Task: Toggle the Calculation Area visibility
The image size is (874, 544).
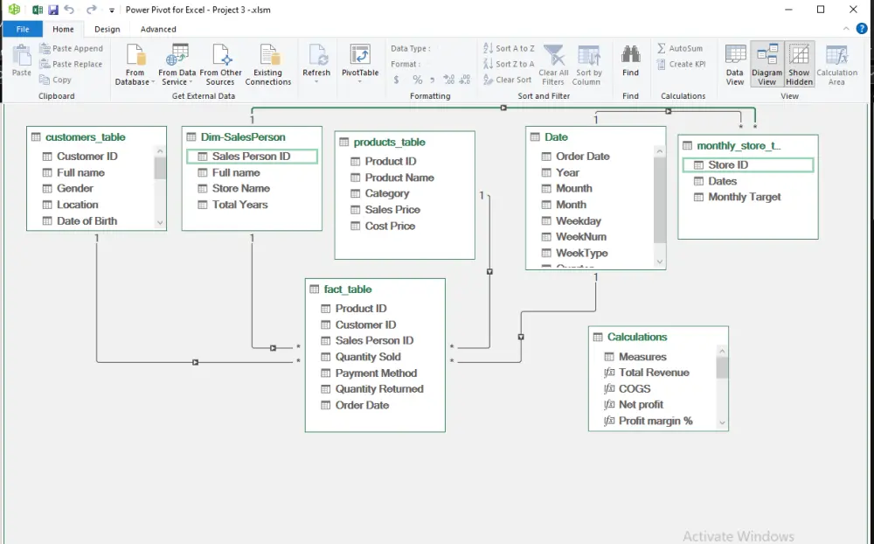Action: pyautogui.click(x=836, y=63)
